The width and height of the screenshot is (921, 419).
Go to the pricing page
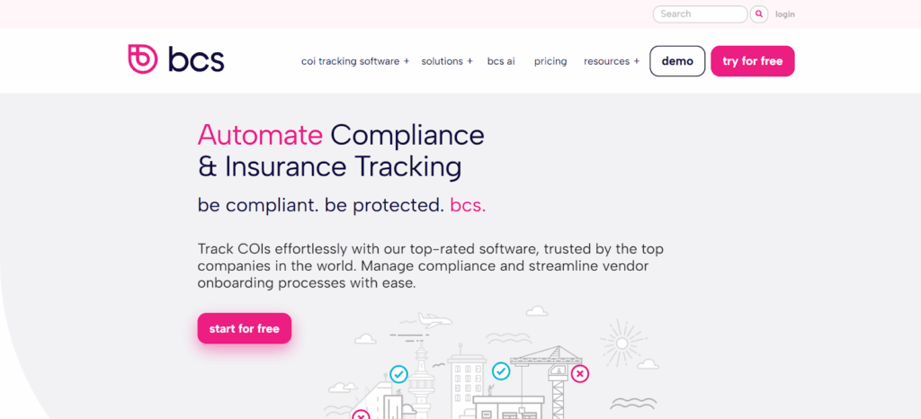pos(550,61)
